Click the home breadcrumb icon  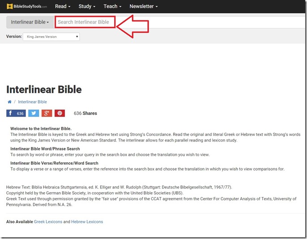[9, 102]
